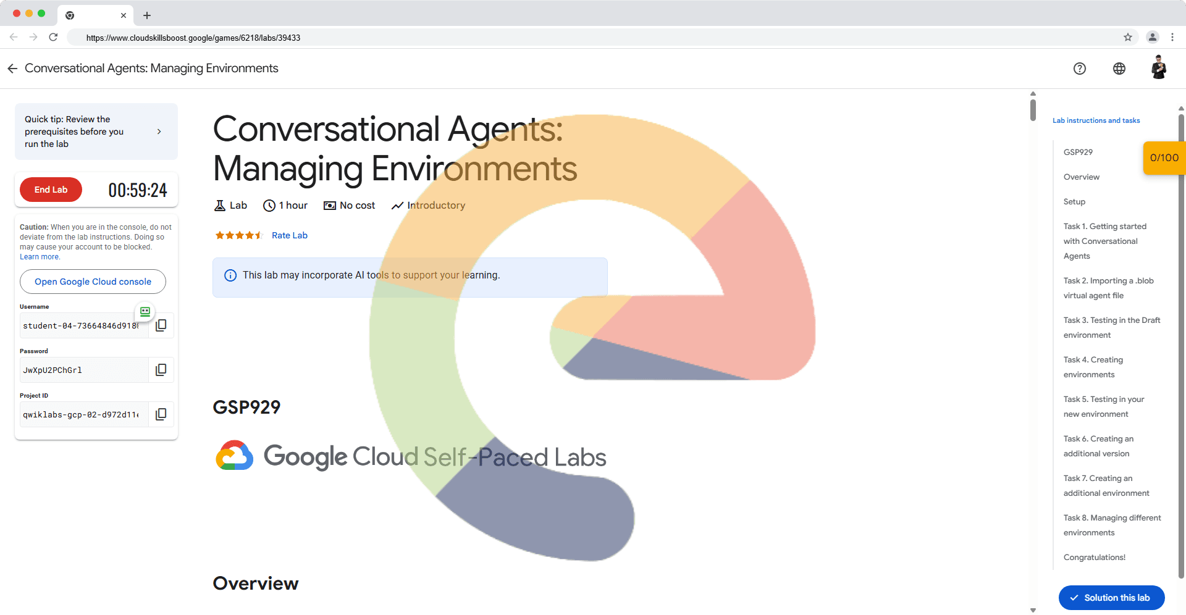
Task: Click the five-star rating display
Action: pyautogui.click(x=238, y=235)
